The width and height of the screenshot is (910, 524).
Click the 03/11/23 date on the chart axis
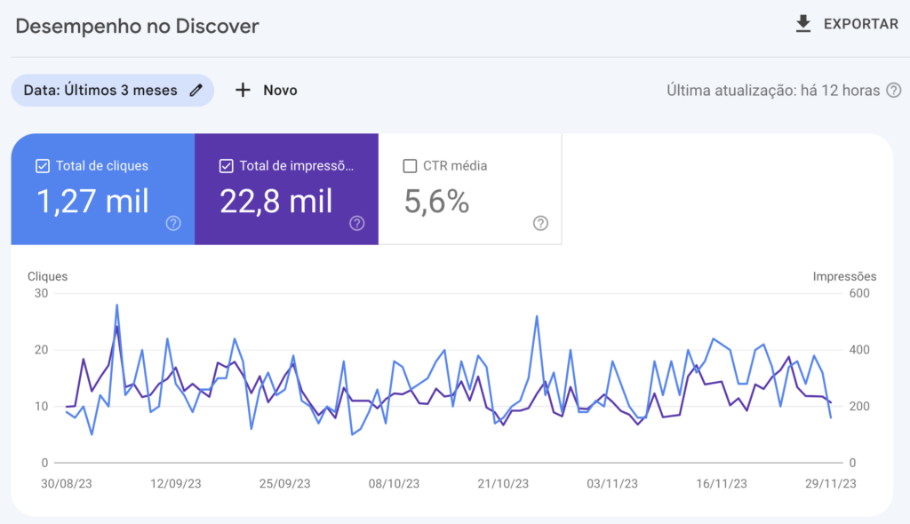611,483
